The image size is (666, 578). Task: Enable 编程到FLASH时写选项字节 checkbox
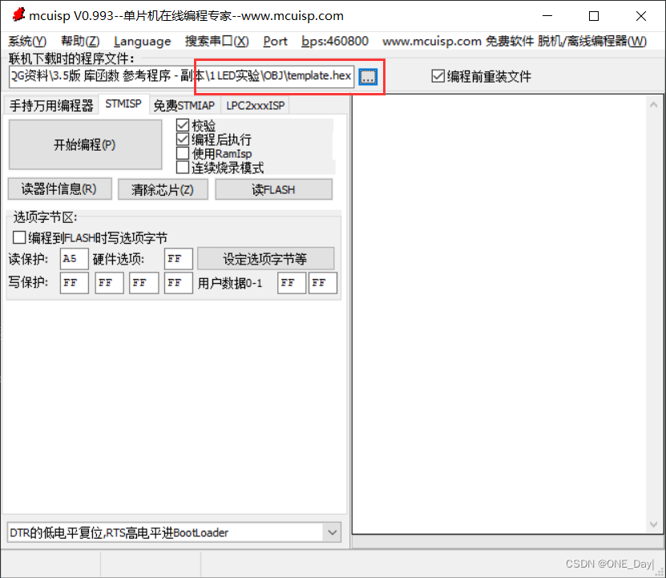(19, 237)
